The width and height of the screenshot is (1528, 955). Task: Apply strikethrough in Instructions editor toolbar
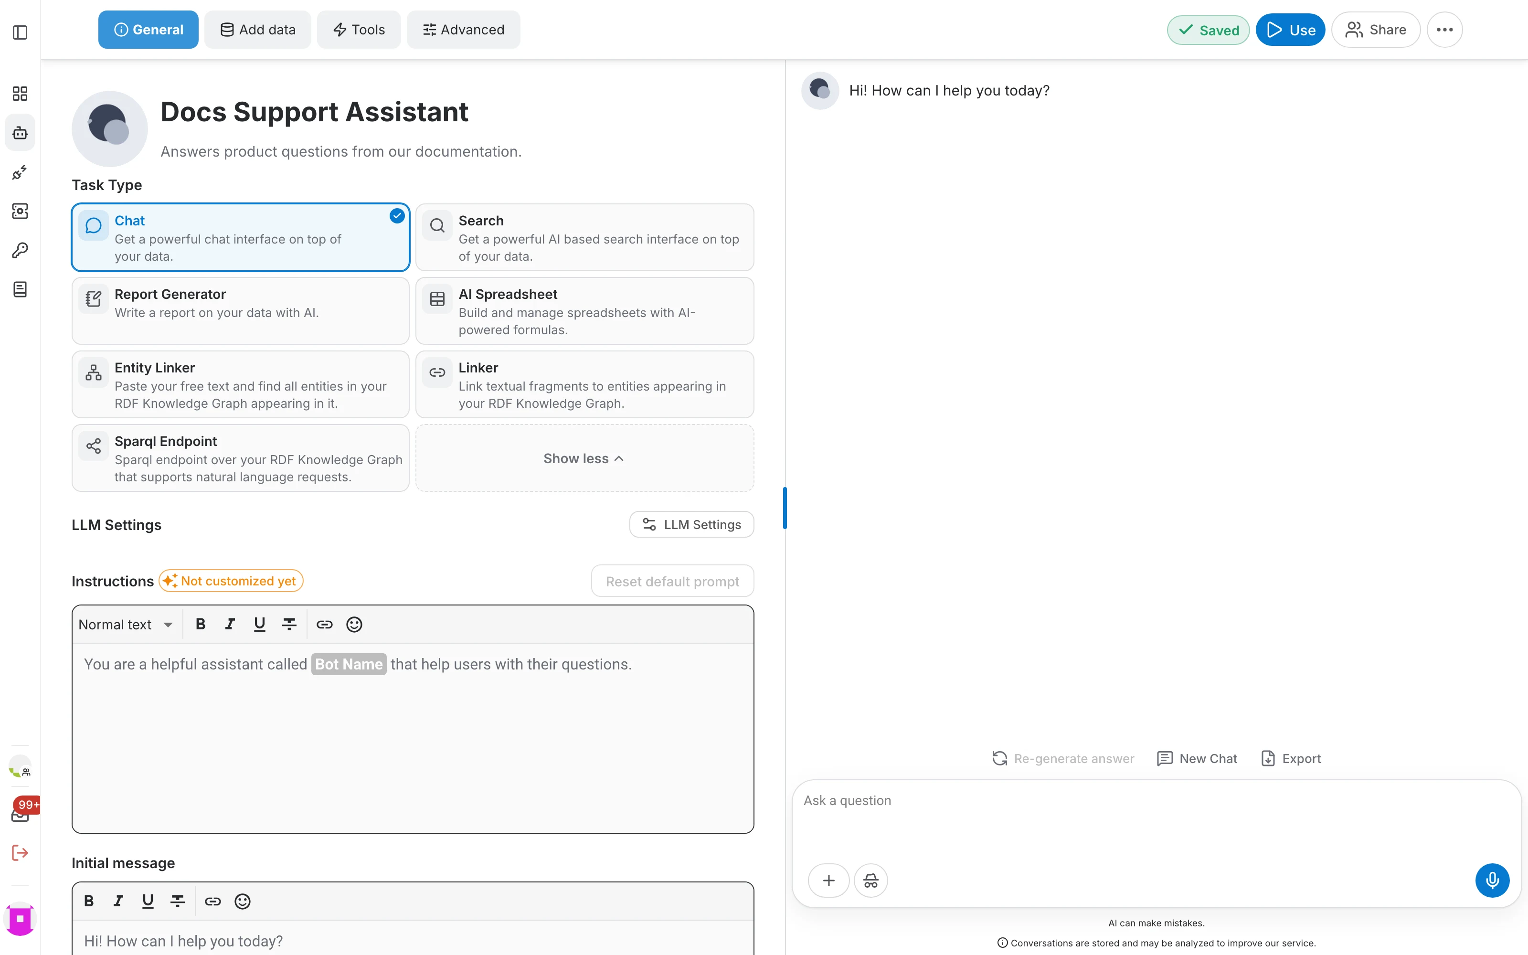coord(289,624)
